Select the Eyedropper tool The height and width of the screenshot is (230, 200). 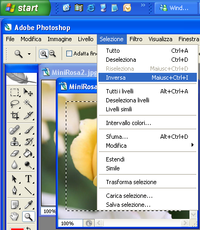[28, 205]
